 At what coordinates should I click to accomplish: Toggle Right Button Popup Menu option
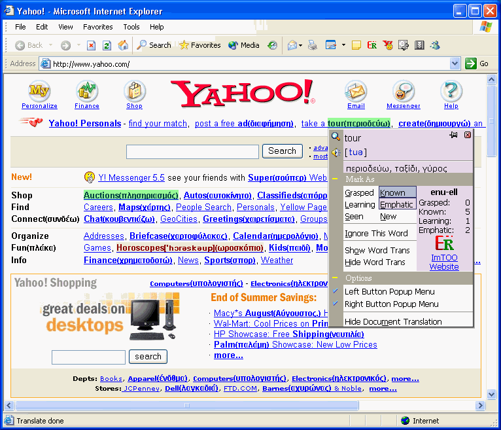coord(391,304)
